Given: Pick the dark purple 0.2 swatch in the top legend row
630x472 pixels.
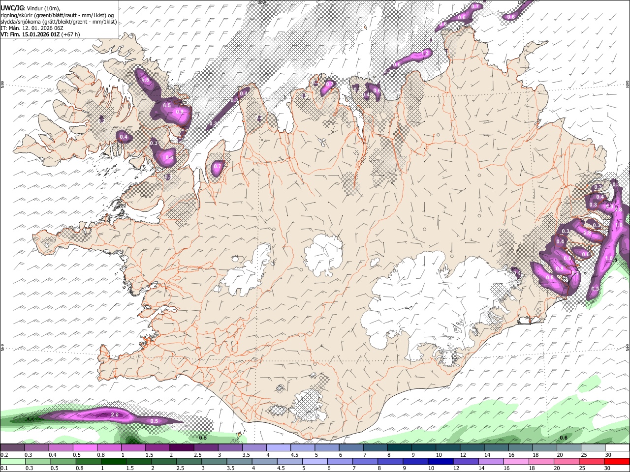Looking at the screenshot, I should [x=12, y=448].
